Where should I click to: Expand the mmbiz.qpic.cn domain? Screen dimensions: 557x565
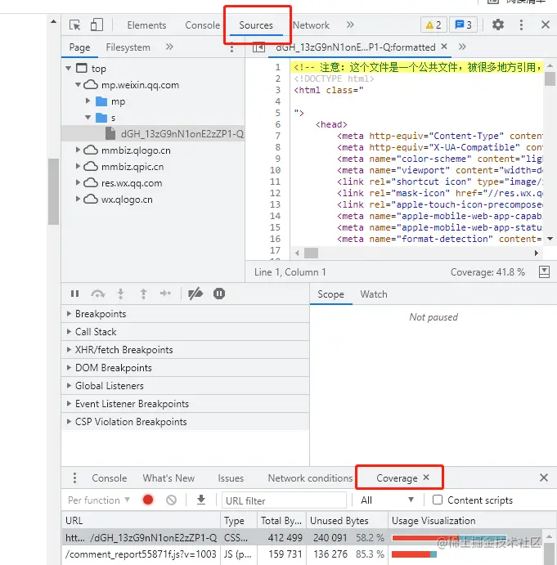point(78,166)
